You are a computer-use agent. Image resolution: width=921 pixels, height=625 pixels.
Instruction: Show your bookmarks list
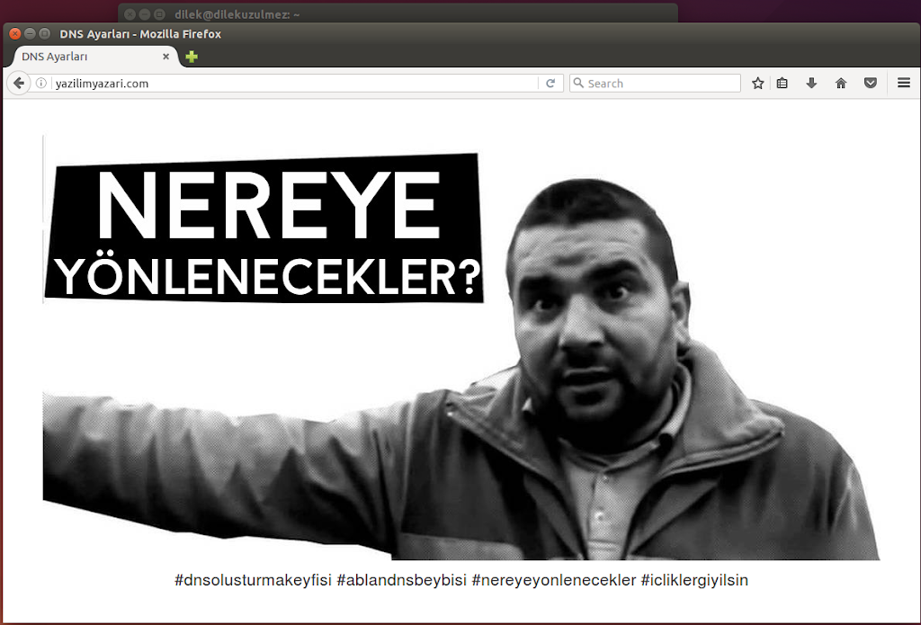coord(782,83)
